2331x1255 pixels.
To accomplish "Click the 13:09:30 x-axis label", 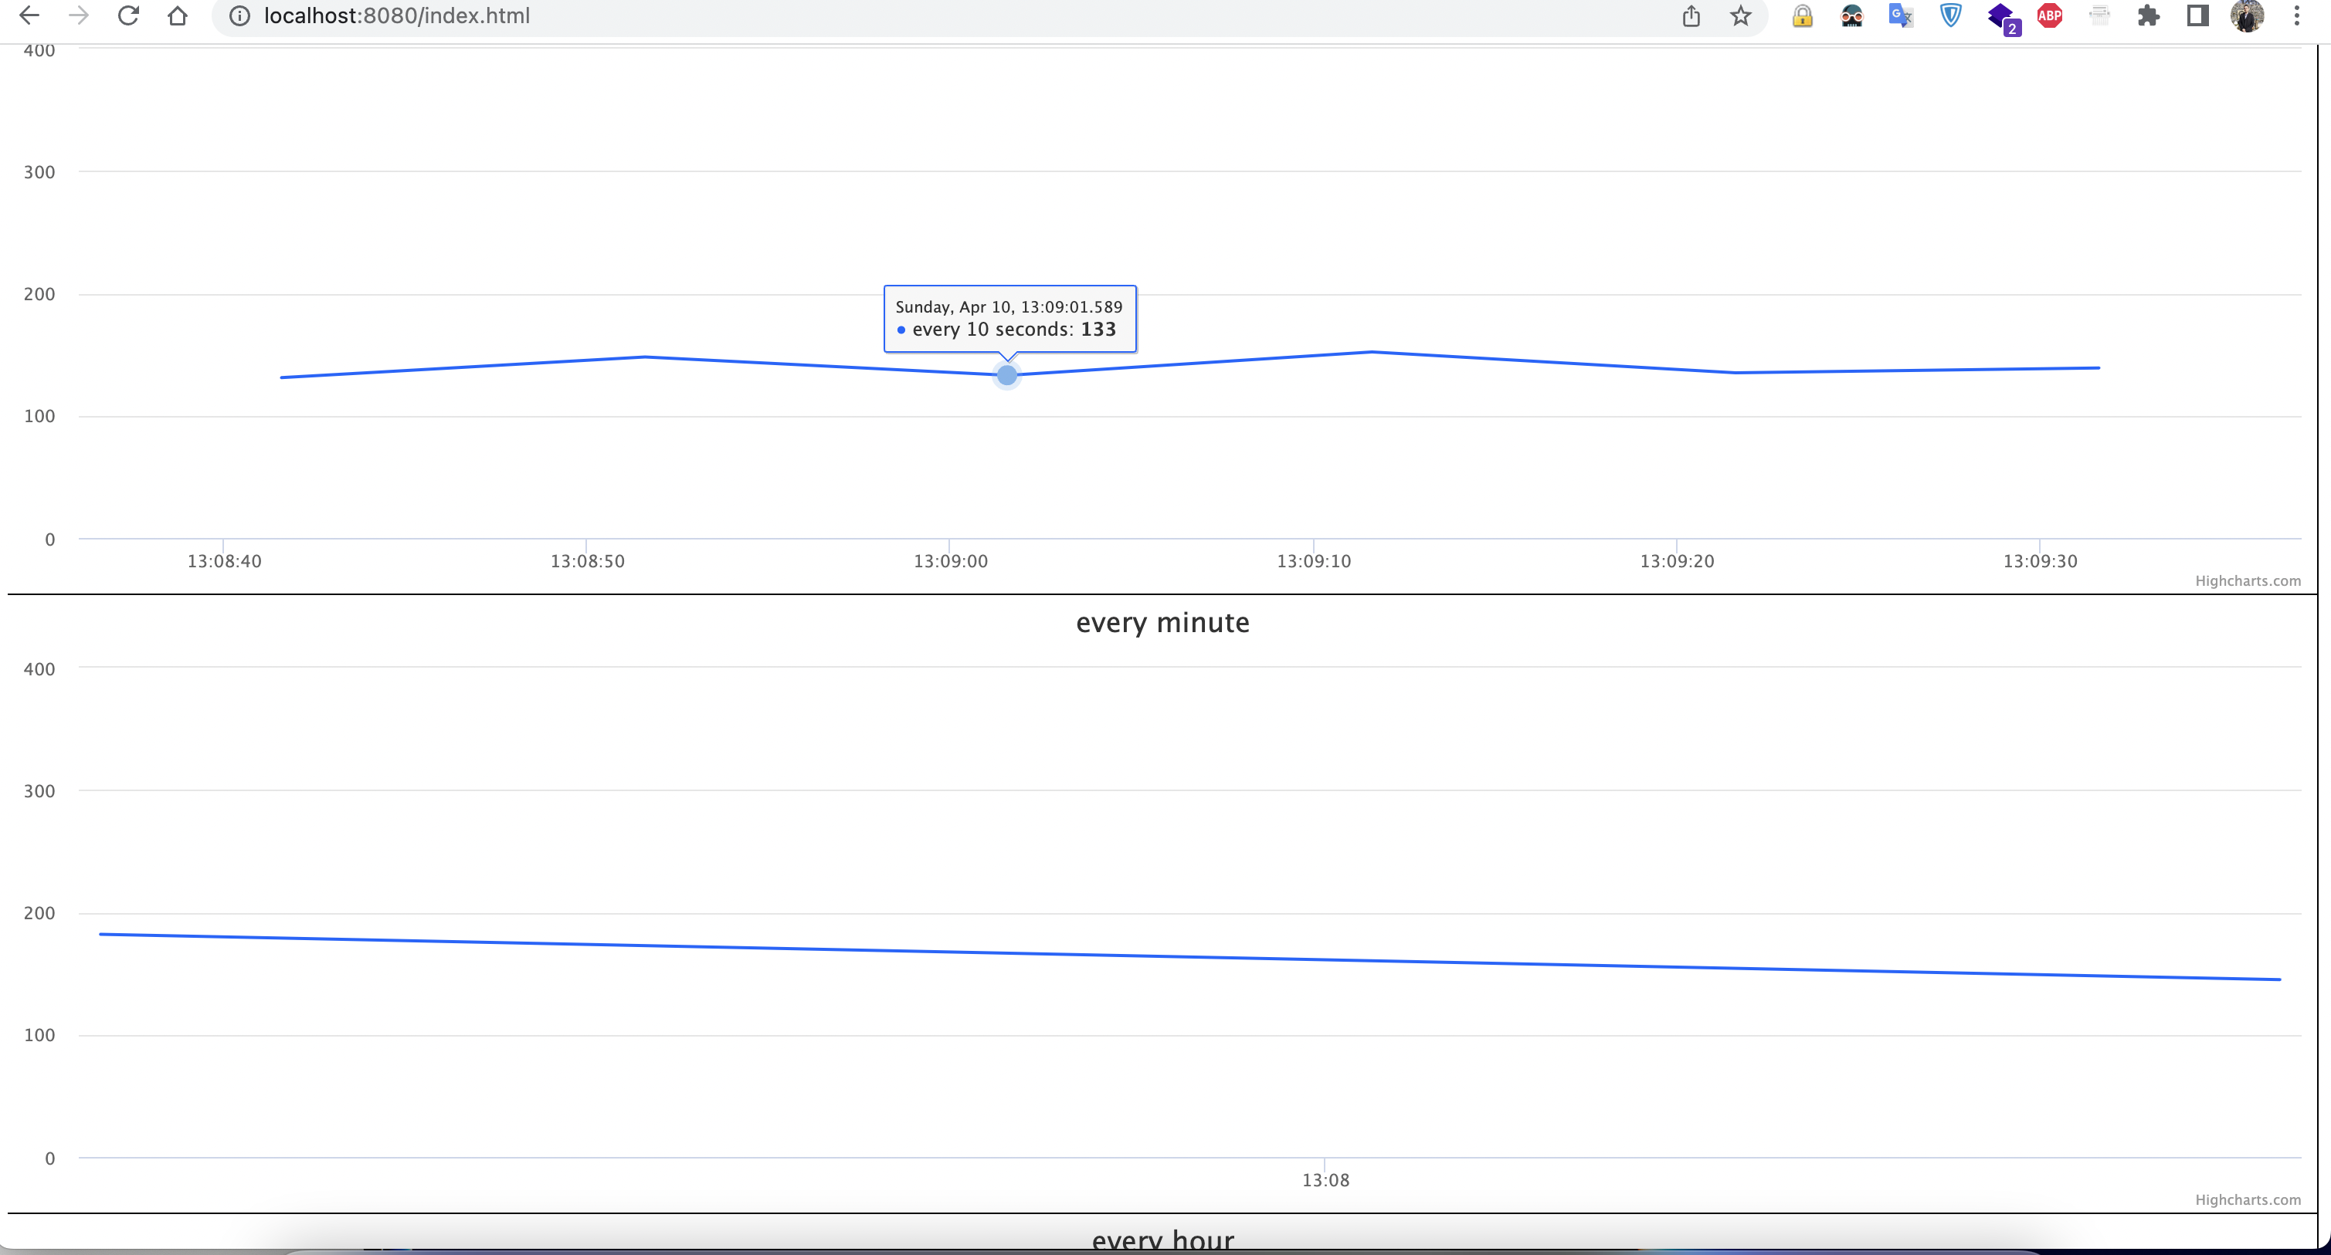I will [2041, 560].
